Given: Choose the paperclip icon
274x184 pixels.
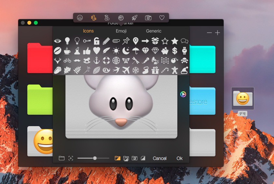Looking at the screenshot, I should (116, 41).
